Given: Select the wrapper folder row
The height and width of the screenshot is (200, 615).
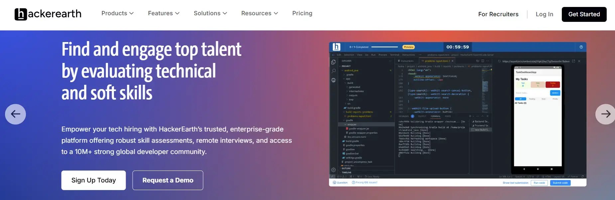Looking at the screenshot, I should click(366, 125).
